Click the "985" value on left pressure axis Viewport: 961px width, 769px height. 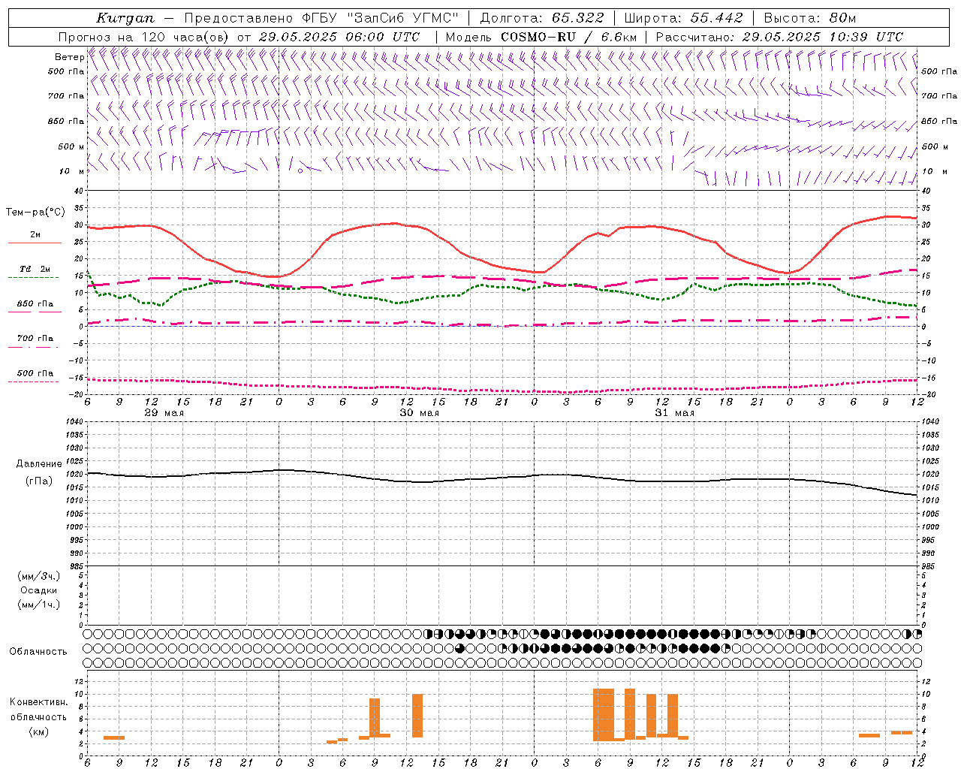[75, 566]
